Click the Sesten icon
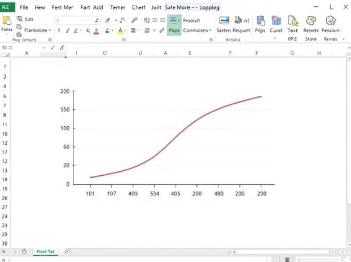The image size is (351, 262). click(224, 20)
